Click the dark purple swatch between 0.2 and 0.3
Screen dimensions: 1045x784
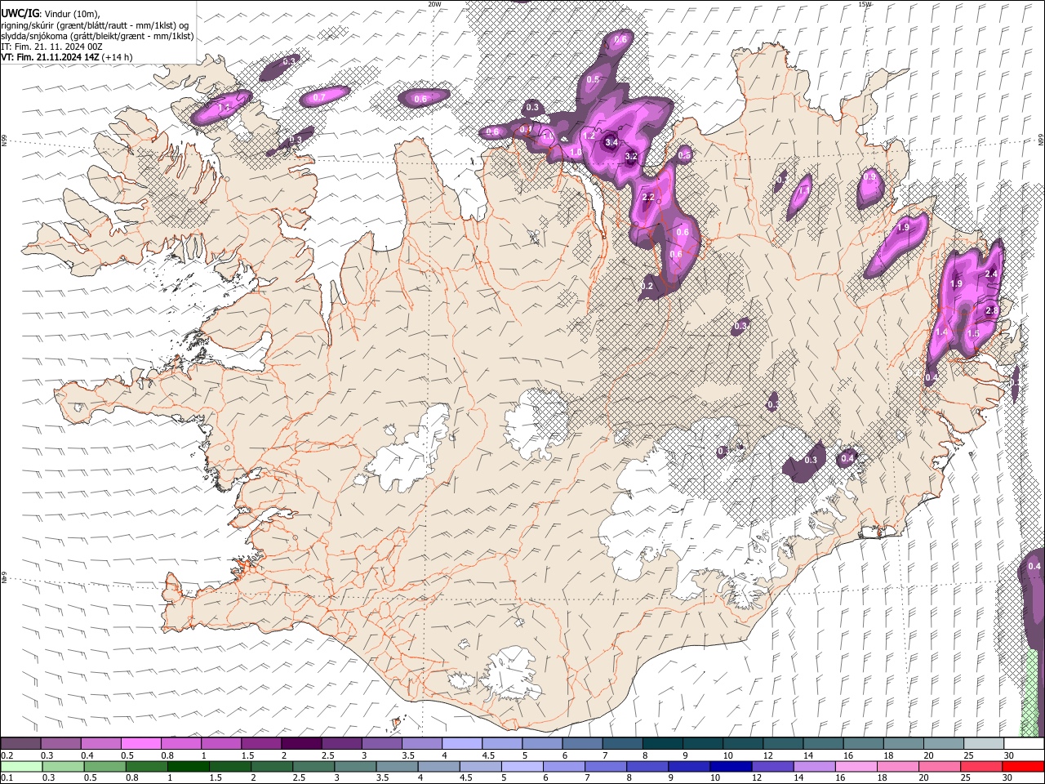coord(21,744)
